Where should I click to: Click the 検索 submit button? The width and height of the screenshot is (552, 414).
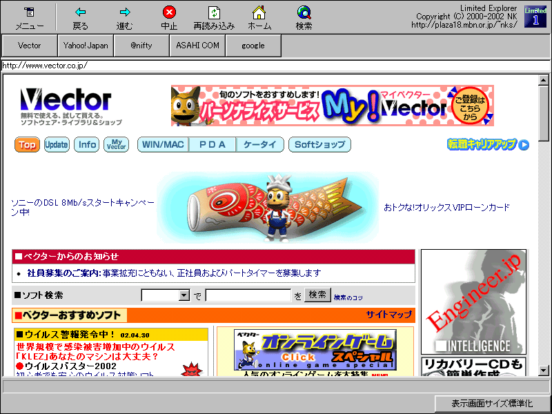pos(317,295)
